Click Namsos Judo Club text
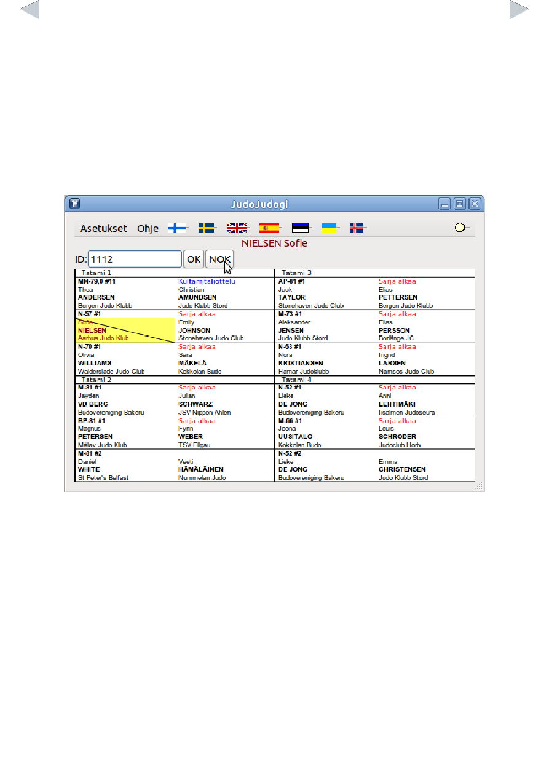Viewport: 549px width, 777px height. click(x=406, y=372)
